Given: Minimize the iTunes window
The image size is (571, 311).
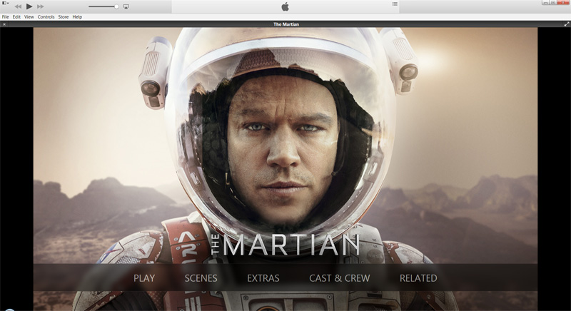Looking at the screenshot, I should (x=545, y=3).
